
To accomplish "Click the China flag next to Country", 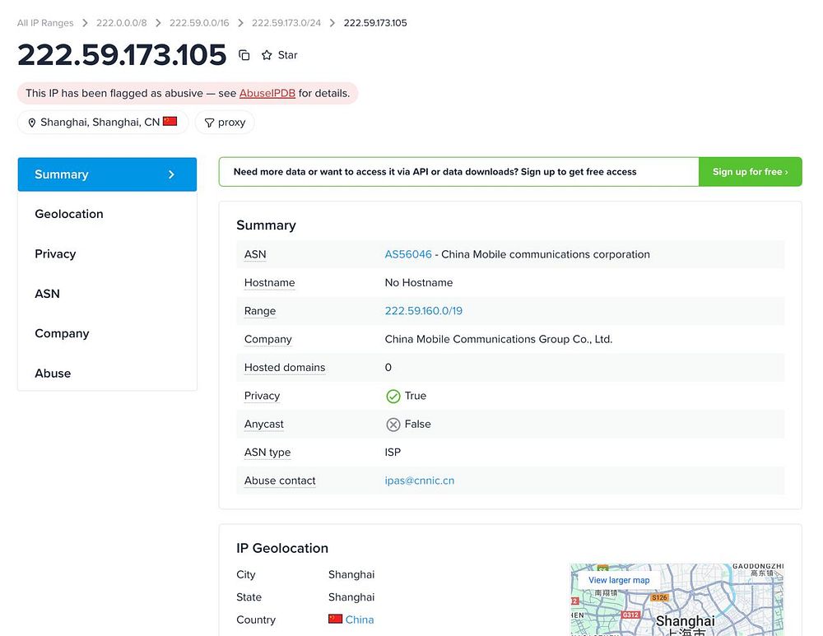I will point(336,620).
